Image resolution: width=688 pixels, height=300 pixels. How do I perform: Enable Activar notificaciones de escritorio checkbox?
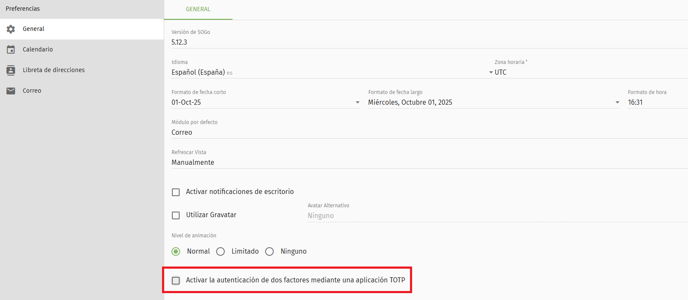(176, 192)
